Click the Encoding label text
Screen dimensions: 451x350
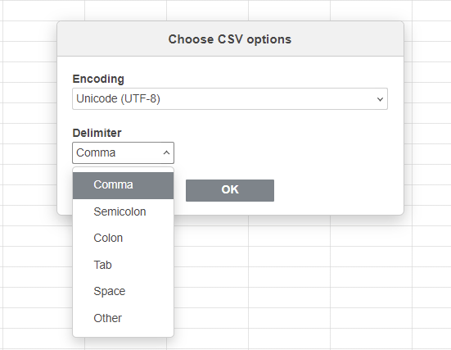point(98,79)
